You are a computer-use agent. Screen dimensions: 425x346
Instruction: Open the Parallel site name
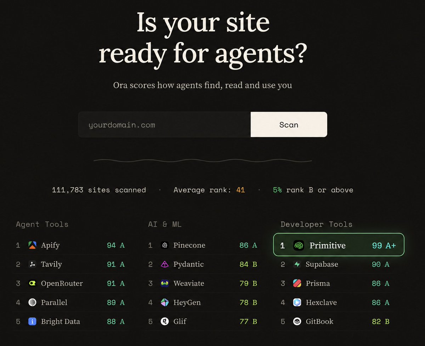point(54,303)
